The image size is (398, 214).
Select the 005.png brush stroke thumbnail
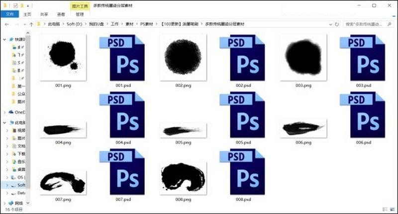pos(183,131)
